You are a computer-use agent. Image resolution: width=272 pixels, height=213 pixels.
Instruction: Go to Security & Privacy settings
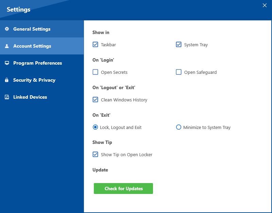(x=34, y=80)
